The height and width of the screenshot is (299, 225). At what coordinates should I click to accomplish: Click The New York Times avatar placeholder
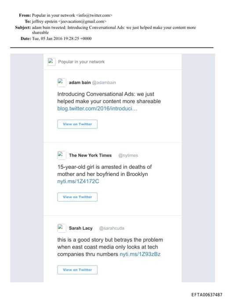click(x=62, y=155)
